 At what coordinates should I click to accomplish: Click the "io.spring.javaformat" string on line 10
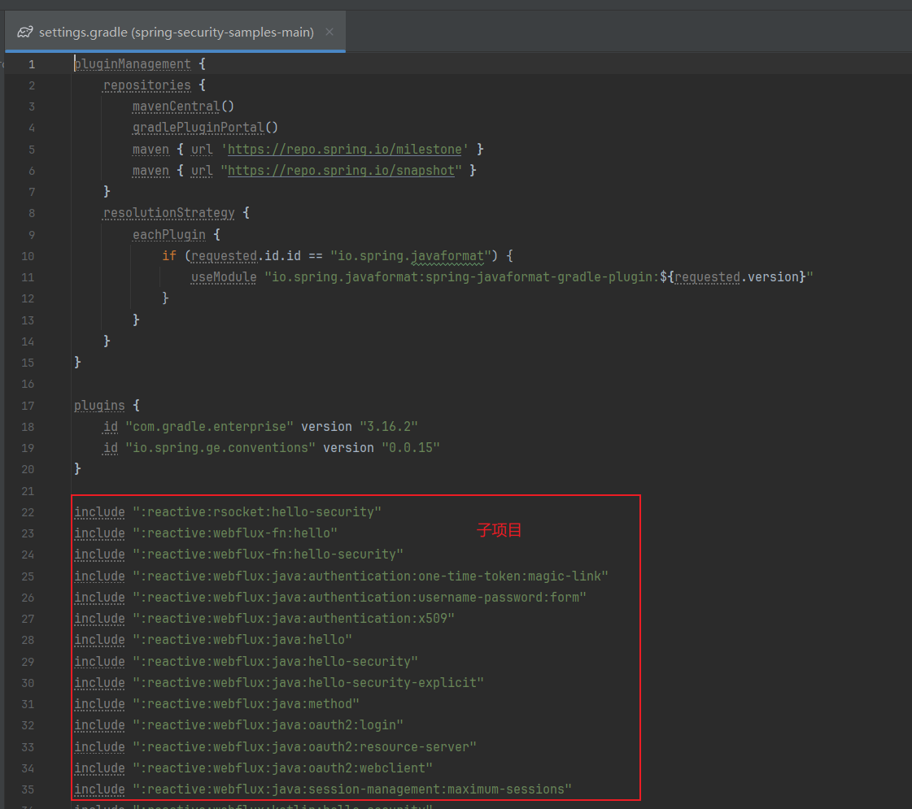pyautogui.click(x=411, y=256)
